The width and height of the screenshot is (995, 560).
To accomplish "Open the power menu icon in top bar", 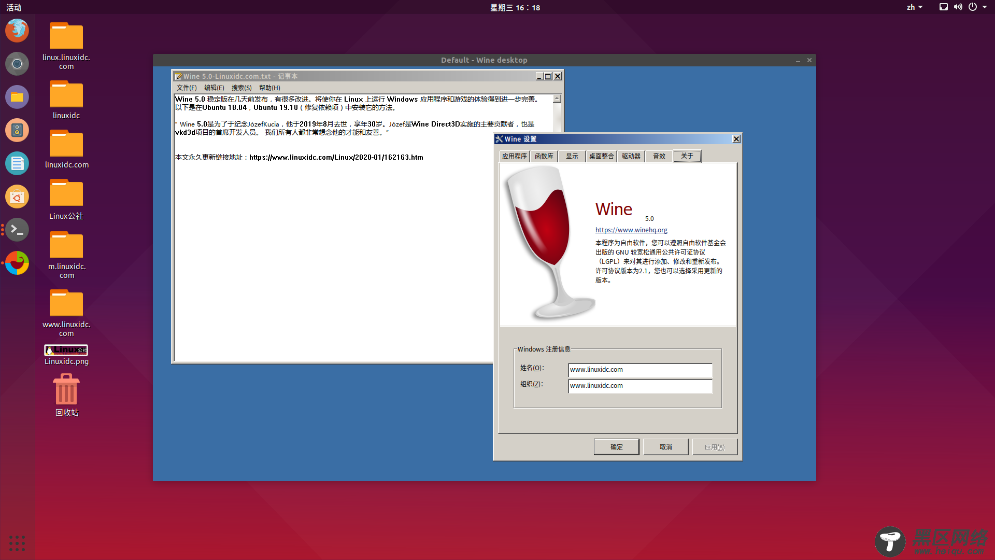I will 973,7.
